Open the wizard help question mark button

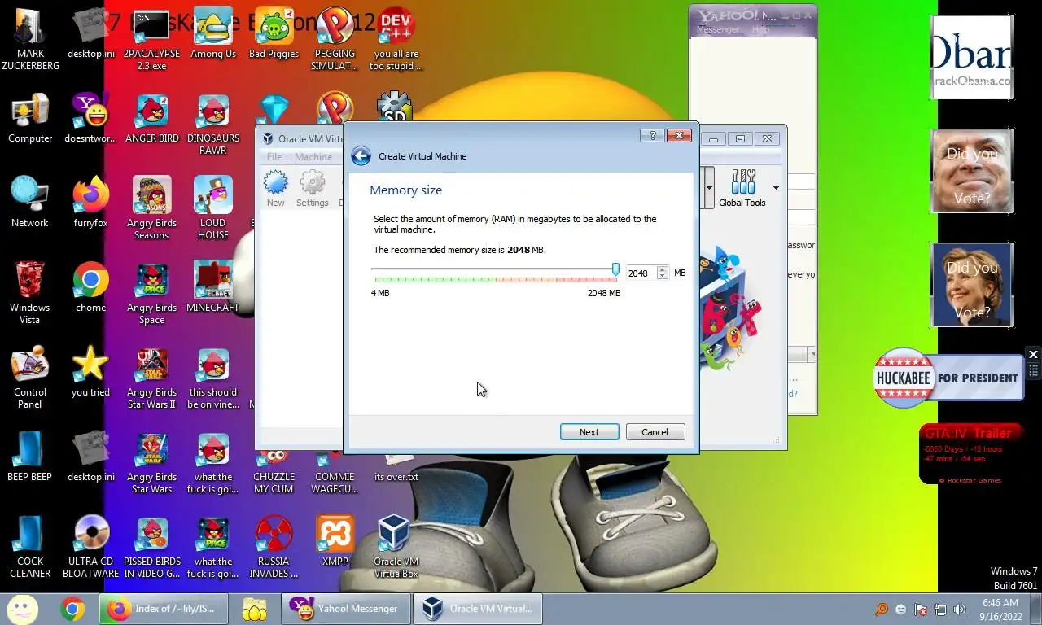[652, 136]
